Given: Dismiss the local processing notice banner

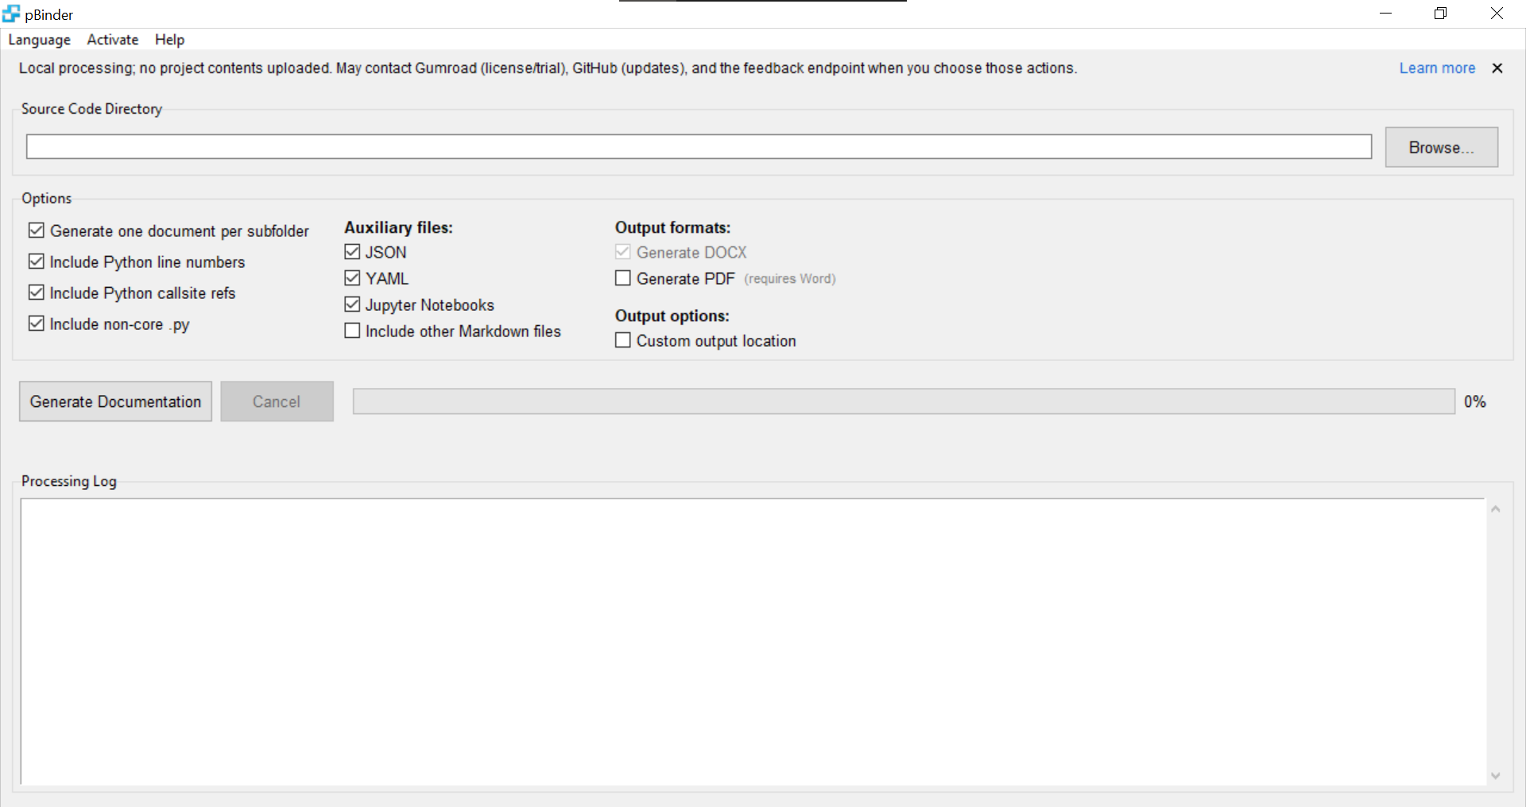Looking at the screenshot, I should (x=1497, y=68).
